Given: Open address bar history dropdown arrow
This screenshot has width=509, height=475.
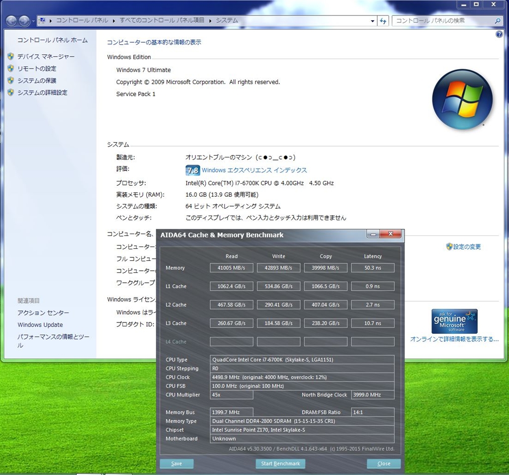Looking at the screenshot, I should click(x=372, y=21).
